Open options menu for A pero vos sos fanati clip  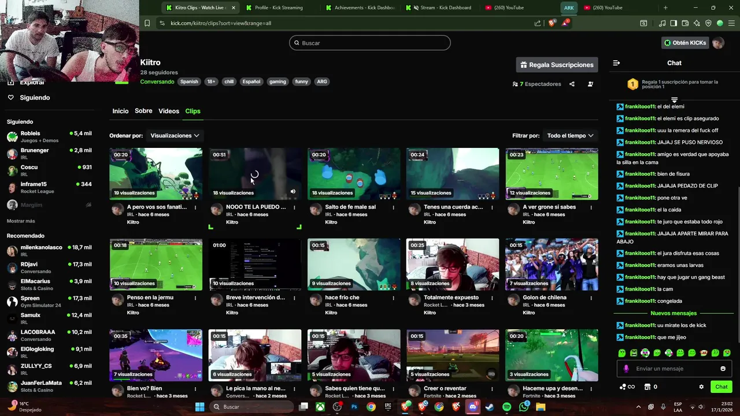point(195,207)
